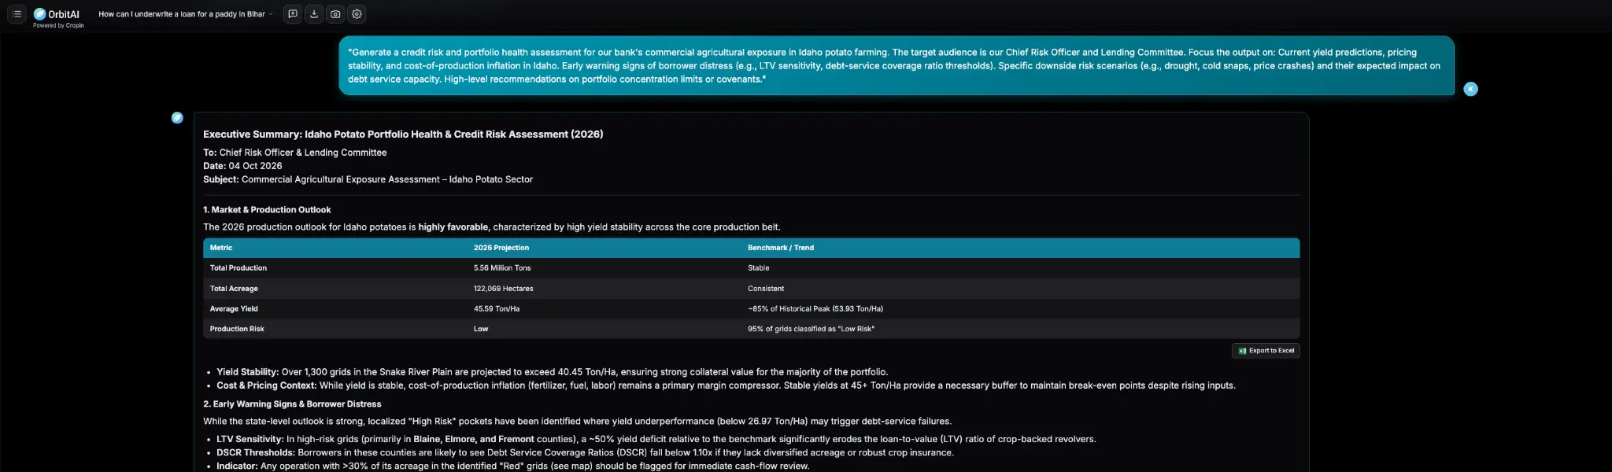The image size is (1612, 472).
Task: Click the 45.59 Ton/Ha value
Action: [497, 309]
